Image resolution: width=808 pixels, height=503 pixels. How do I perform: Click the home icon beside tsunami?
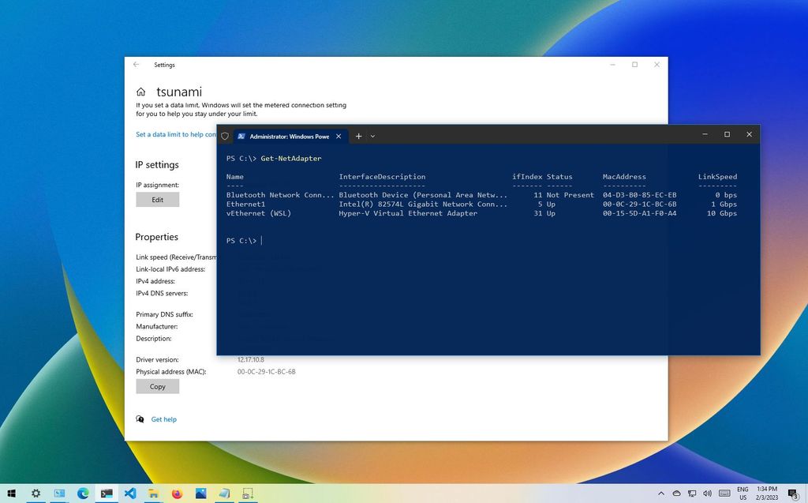(x=140, y=92)
